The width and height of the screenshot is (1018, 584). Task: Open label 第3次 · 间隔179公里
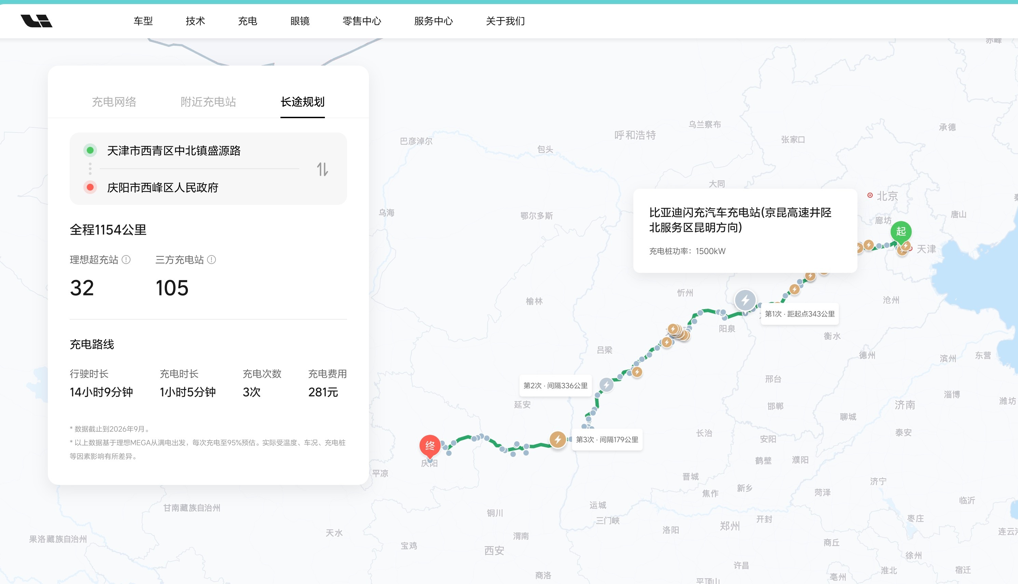(607, 440)
